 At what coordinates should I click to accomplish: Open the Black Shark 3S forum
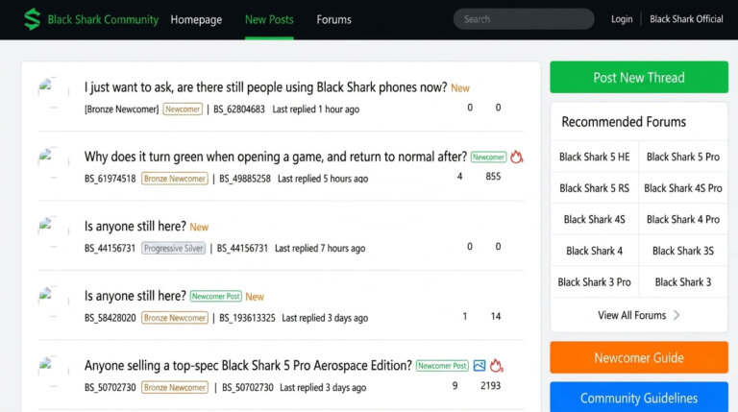coord(683,251)
